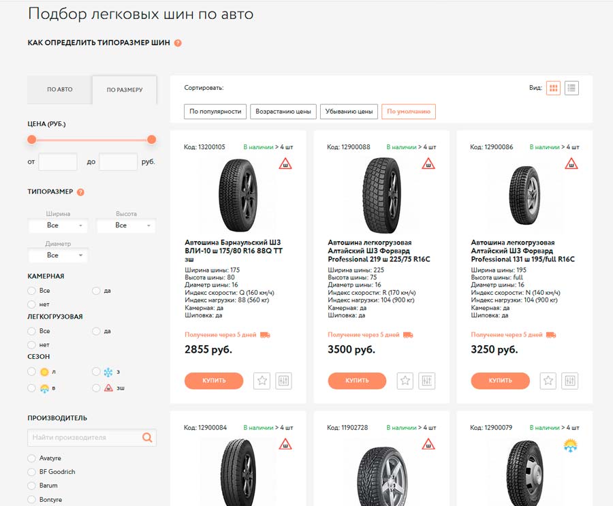This screenshot has width=613, height=506.
Task: Select Камерная 'да' radio option
Action: [x=96, y=291]
